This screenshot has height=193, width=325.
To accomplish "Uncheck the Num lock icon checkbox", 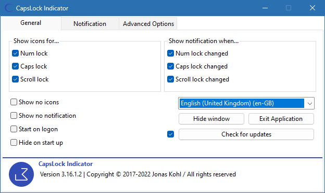I will pos(15,53).
